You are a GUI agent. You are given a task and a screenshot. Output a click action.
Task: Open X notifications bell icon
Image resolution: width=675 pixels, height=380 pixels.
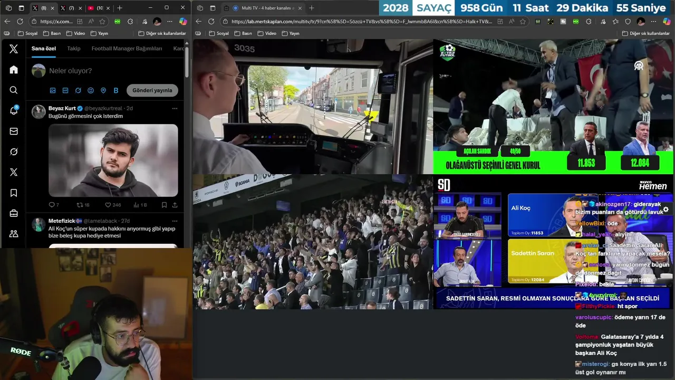(x=14, y=111)
